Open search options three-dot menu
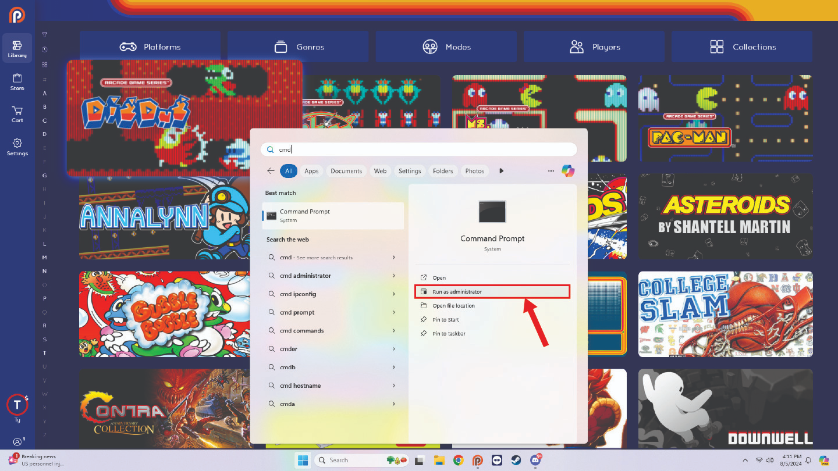 click(x=551, y=171)
